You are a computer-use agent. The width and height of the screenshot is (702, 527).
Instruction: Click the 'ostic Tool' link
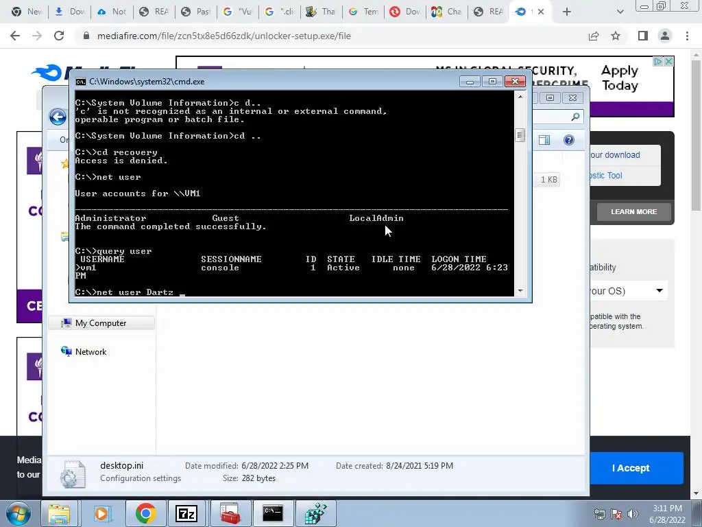[606, 176]
